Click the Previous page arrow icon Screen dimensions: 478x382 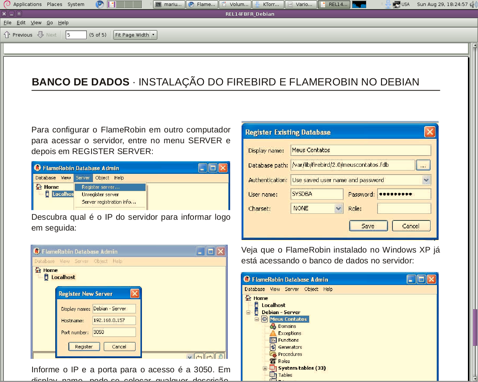[x=6, y=34]
